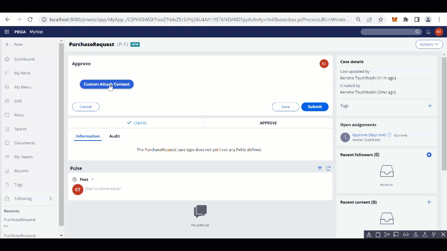Open the Actions dropdown
Image resolution: width=447 pixels, height=251 pixels.
point(429,44)
